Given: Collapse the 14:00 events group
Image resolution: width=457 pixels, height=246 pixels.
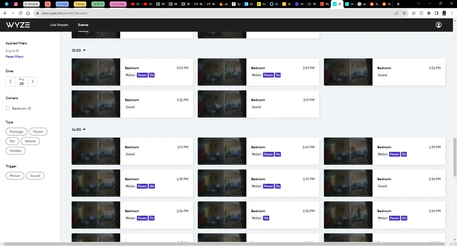Looking at the screenshot, I should pos(84,129).
